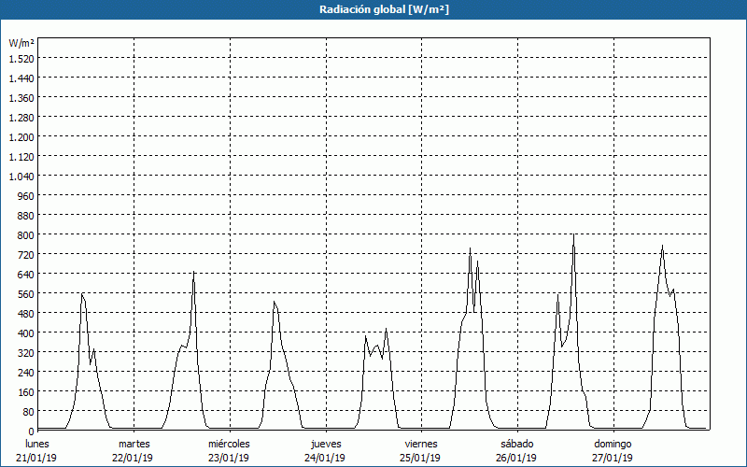Click the 'jueves' day label
Viewport: 747px width, 467px height.
326,444
